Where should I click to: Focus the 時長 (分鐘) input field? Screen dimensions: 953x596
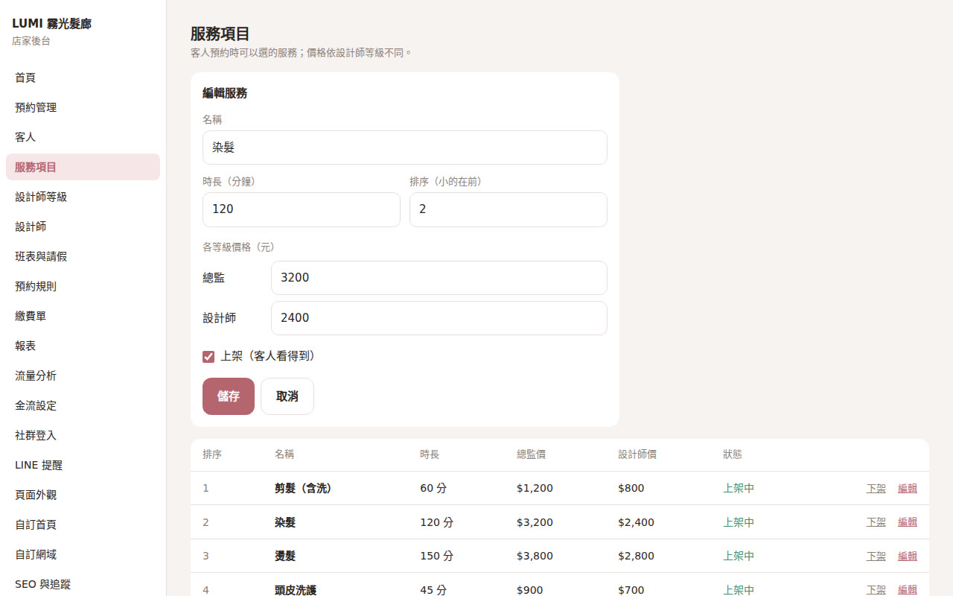pos(302,209)
